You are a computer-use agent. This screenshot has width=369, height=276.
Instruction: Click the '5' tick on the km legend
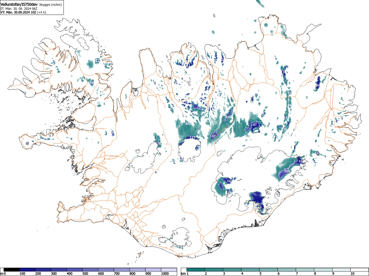click(x=260, y=274)
